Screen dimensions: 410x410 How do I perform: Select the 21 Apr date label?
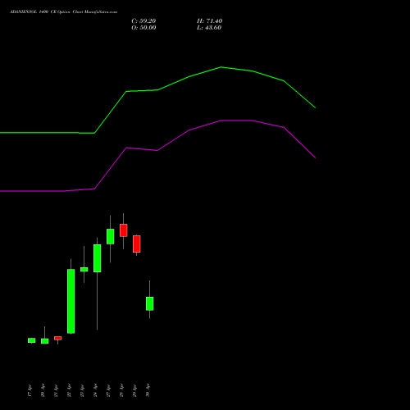56,390
